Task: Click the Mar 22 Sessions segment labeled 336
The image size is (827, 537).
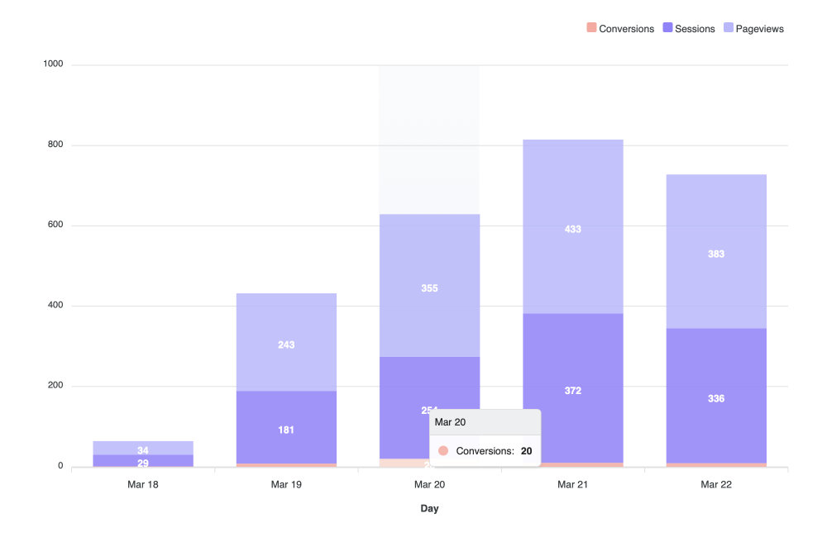Action: (x=715, y=397)
